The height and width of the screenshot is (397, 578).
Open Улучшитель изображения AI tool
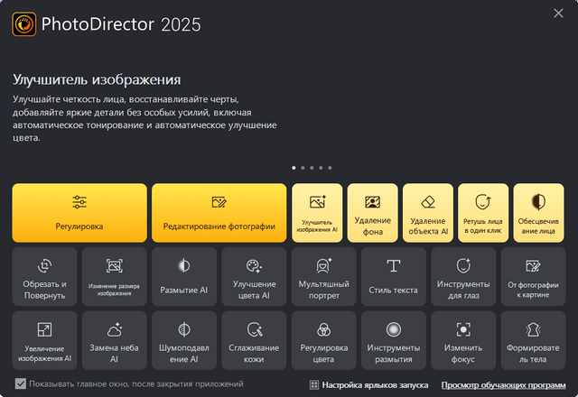pos(317,213)
